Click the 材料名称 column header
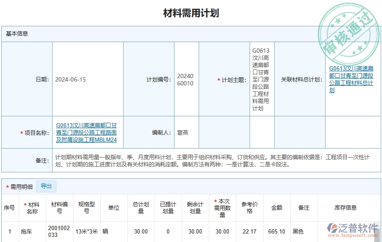This screenshot has height=242, width=382. coord(32,208)
